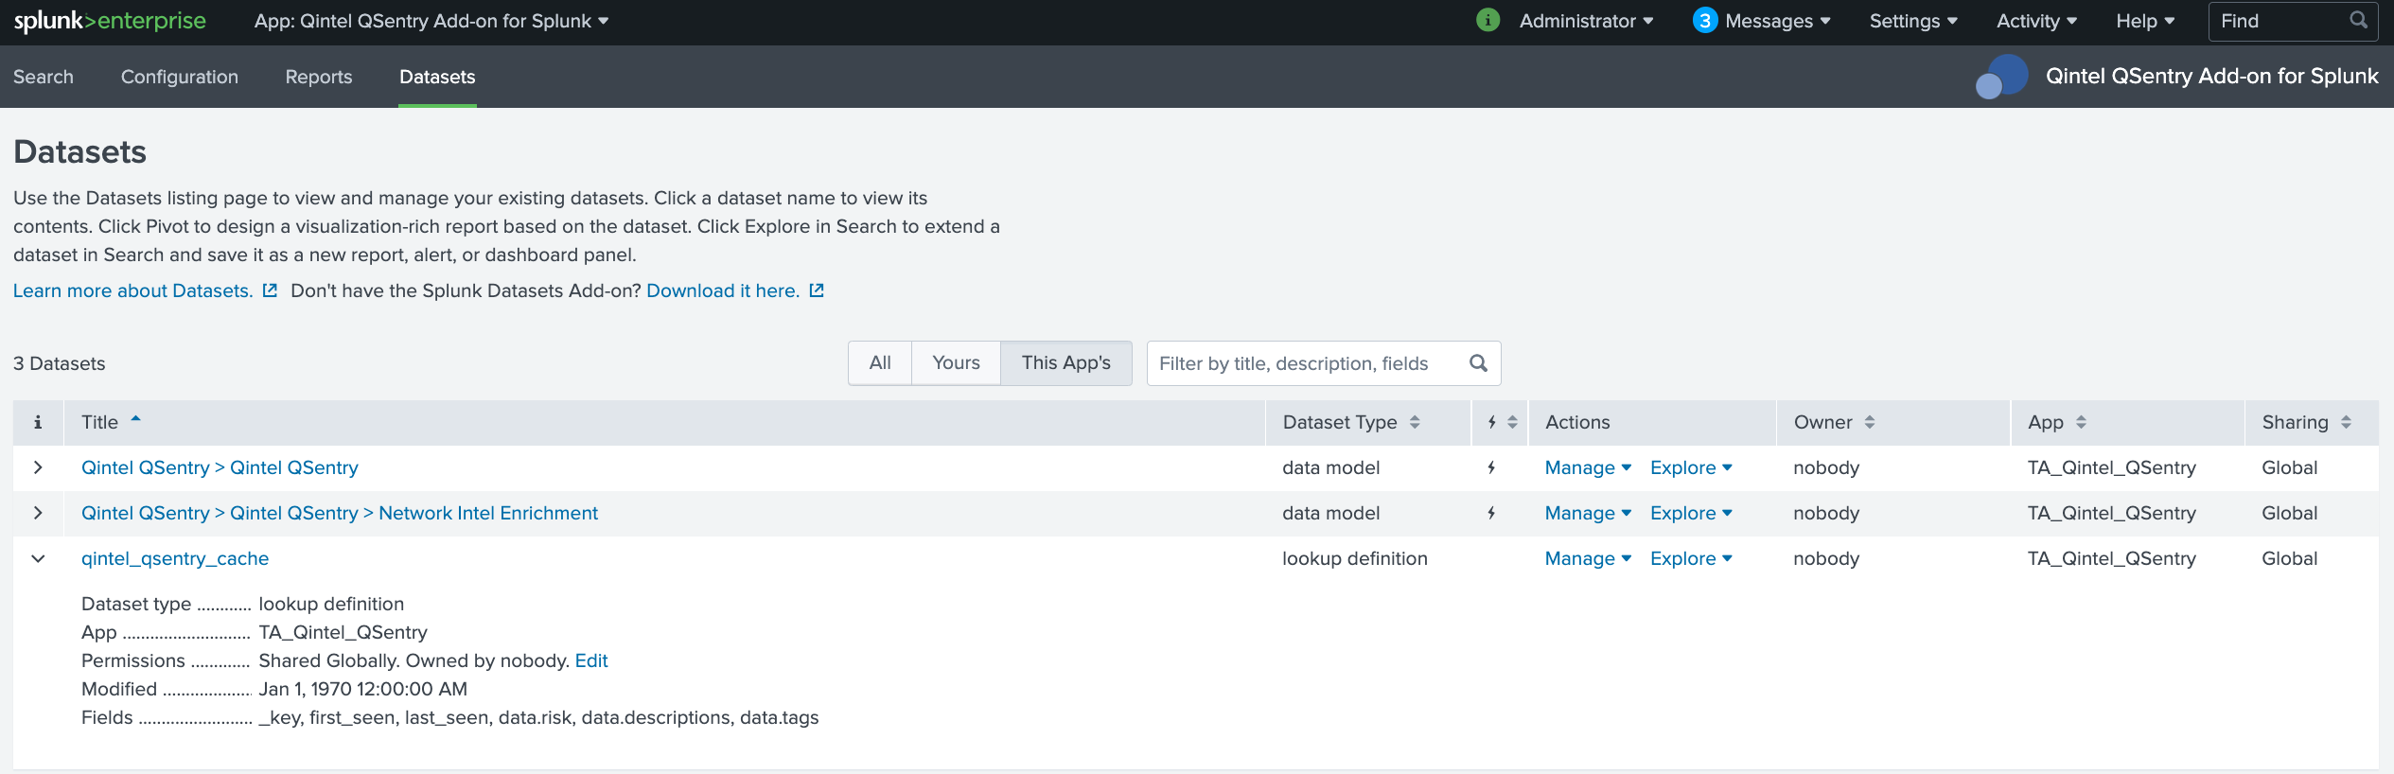Open Manage menu for qintel_qsentry_cache

[1588, 558]
